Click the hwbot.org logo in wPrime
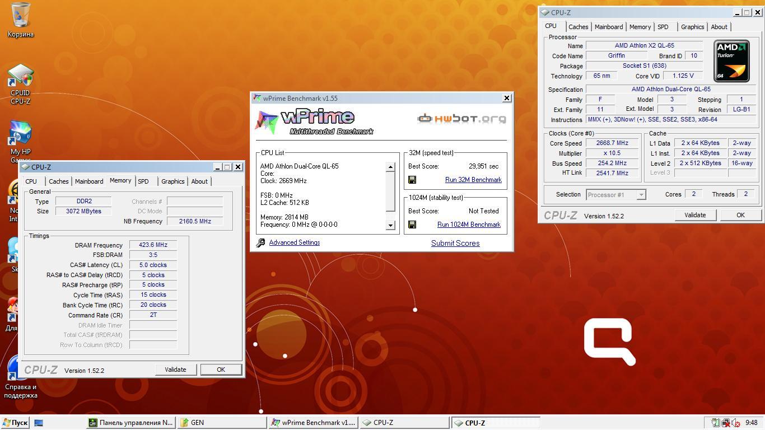This screenshot has height=430, width=765. [462, 118]
